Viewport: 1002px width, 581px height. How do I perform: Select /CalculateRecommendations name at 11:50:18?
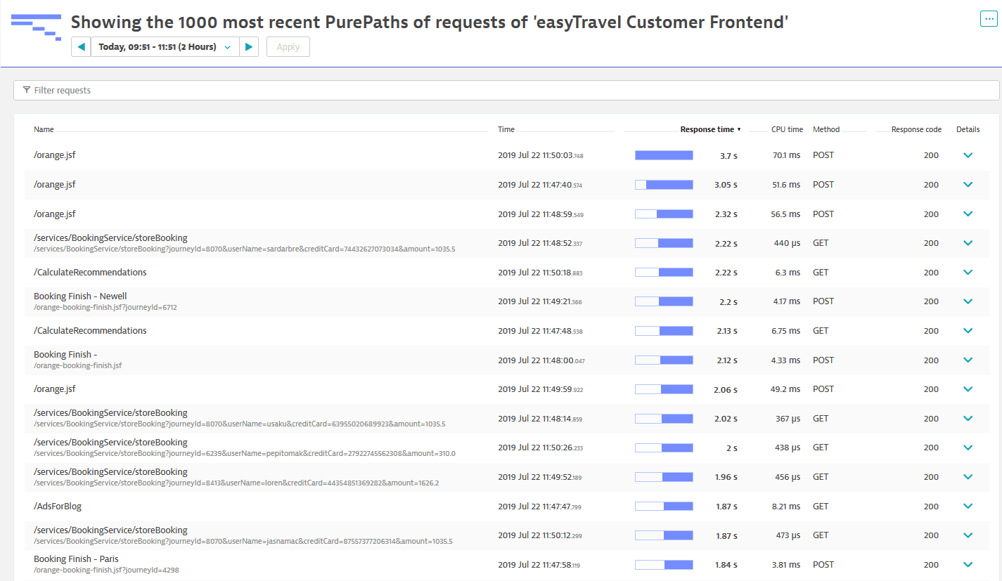[90, 273]
